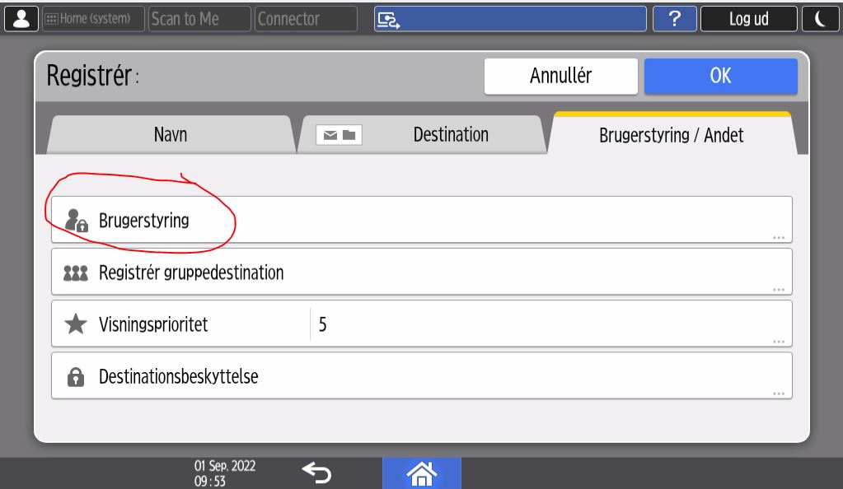
Task: Switch to the Navn tab
Action: tap(171, 135)
